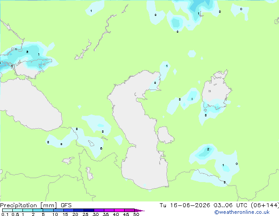The image size is (279, 216).
Task: Select the 40–45 mm magenta legend swatch
Action: tap(119, 210)
